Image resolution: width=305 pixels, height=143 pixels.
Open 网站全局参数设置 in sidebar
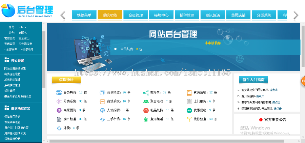tap(15, 68)
